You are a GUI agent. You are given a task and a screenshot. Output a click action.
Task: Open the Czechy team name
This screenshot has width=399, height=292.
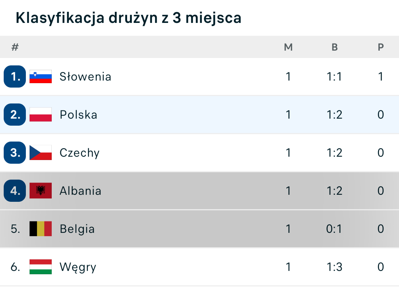click(x=80, y=153)
